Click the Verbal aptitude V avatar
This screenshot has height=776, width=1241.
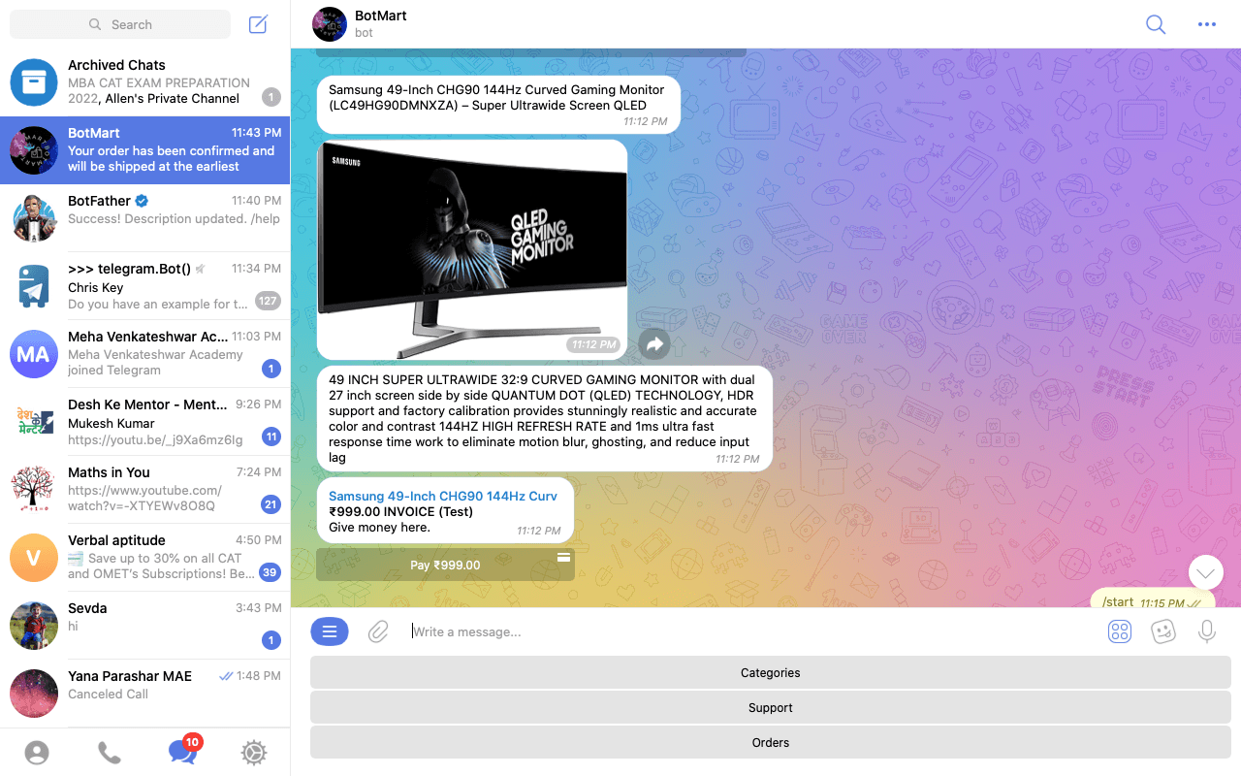click(34, 558)
